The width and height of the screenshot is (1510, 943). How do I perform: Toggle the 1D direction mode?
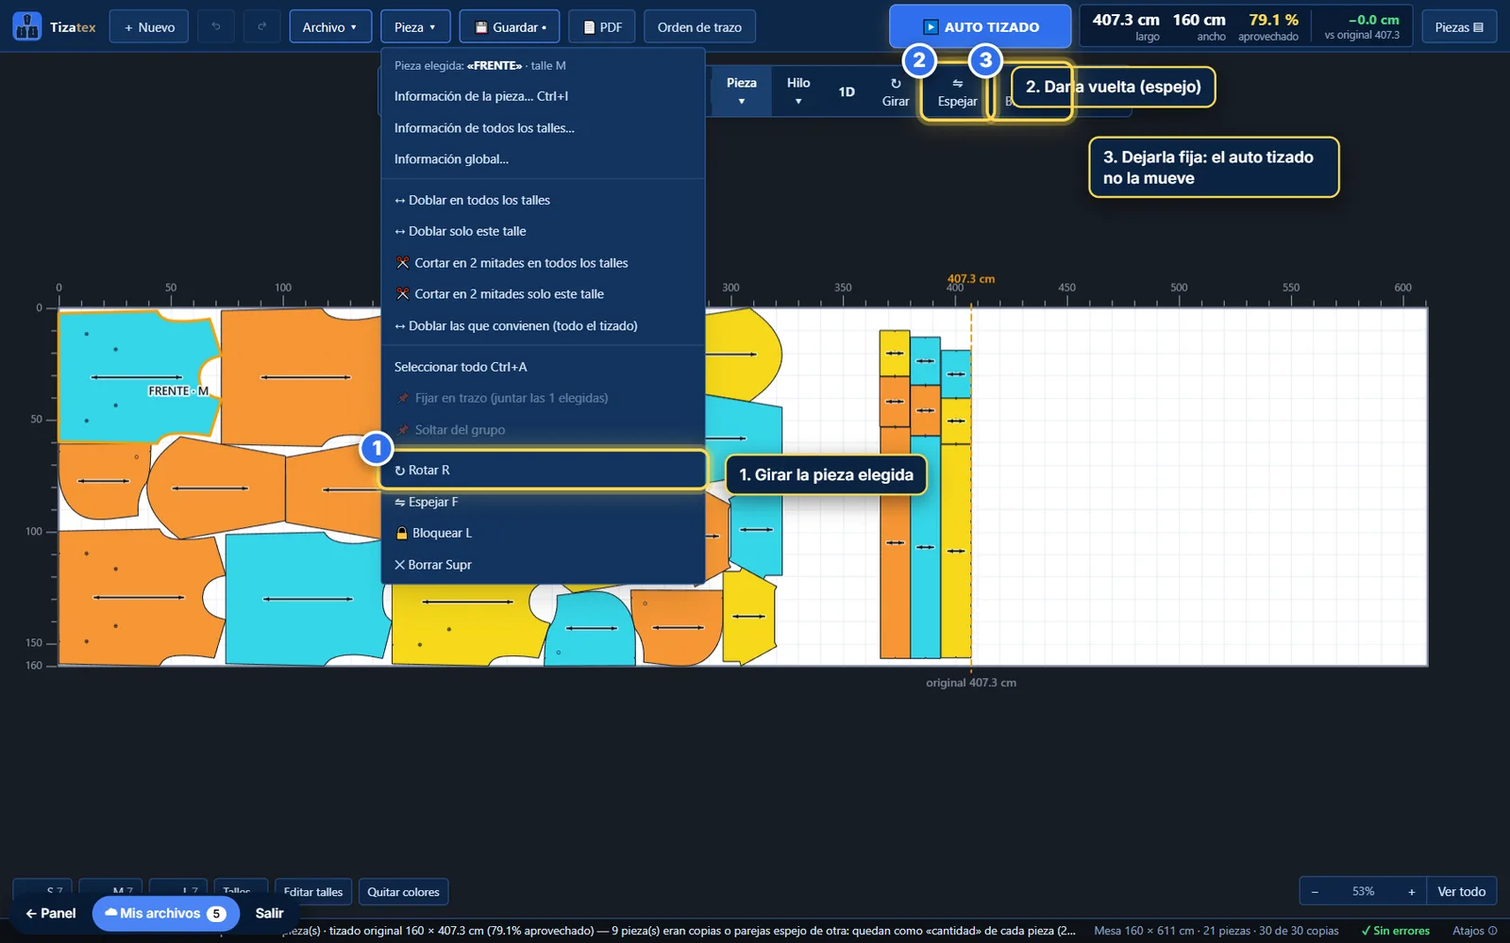(x=847, y=92)
